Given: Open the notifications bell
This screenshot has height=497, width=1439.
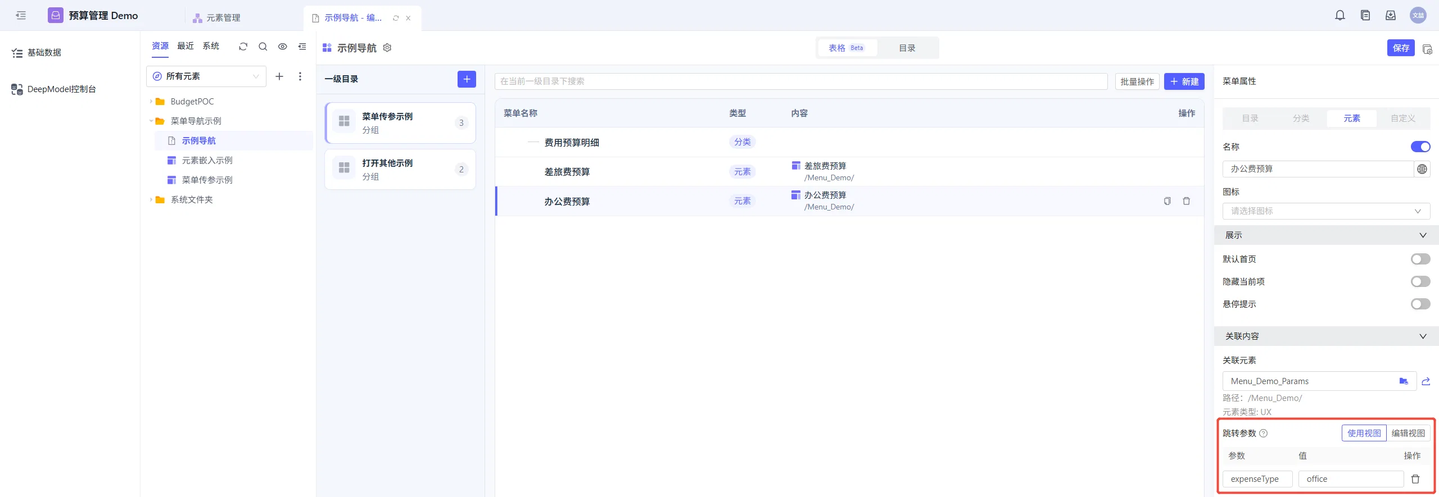Looking at the screenshot, I should click(1340, 15).
